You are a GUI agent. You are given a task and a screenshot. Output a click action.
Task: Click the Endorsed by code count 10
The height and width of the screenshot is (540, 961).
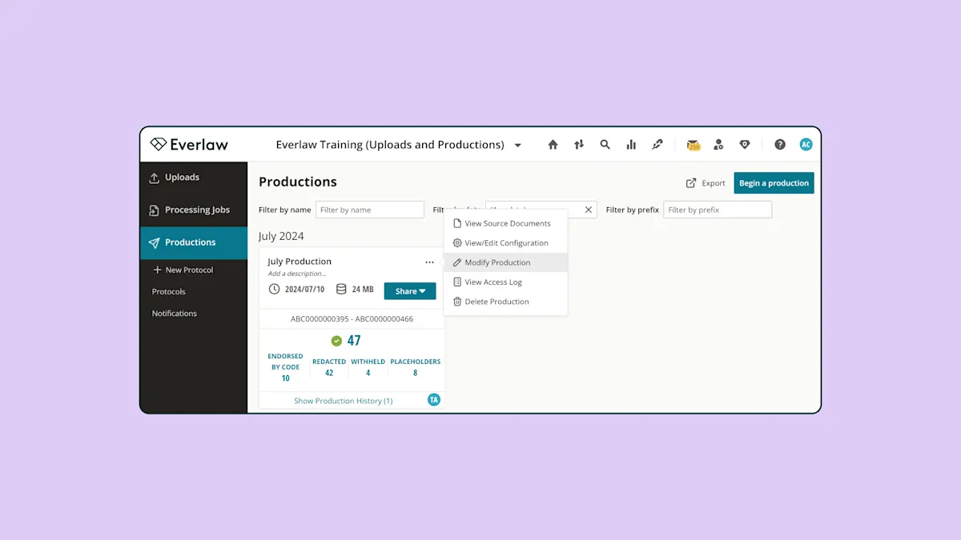click(x=285, y=378)
